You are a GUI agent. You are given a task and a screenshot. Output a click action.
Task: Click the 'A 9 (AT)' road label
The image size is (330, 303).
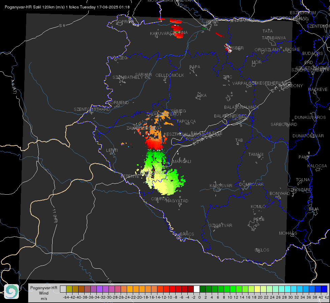[x=13, y=87]
